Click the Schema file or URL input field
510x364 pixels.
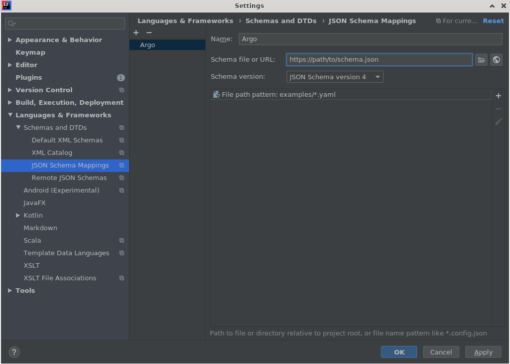pos(378,60)
